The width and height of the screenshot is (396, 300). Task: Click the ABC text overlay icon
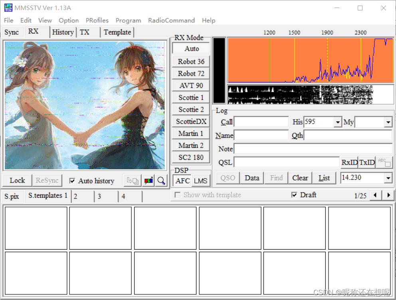tap(384, 162)
